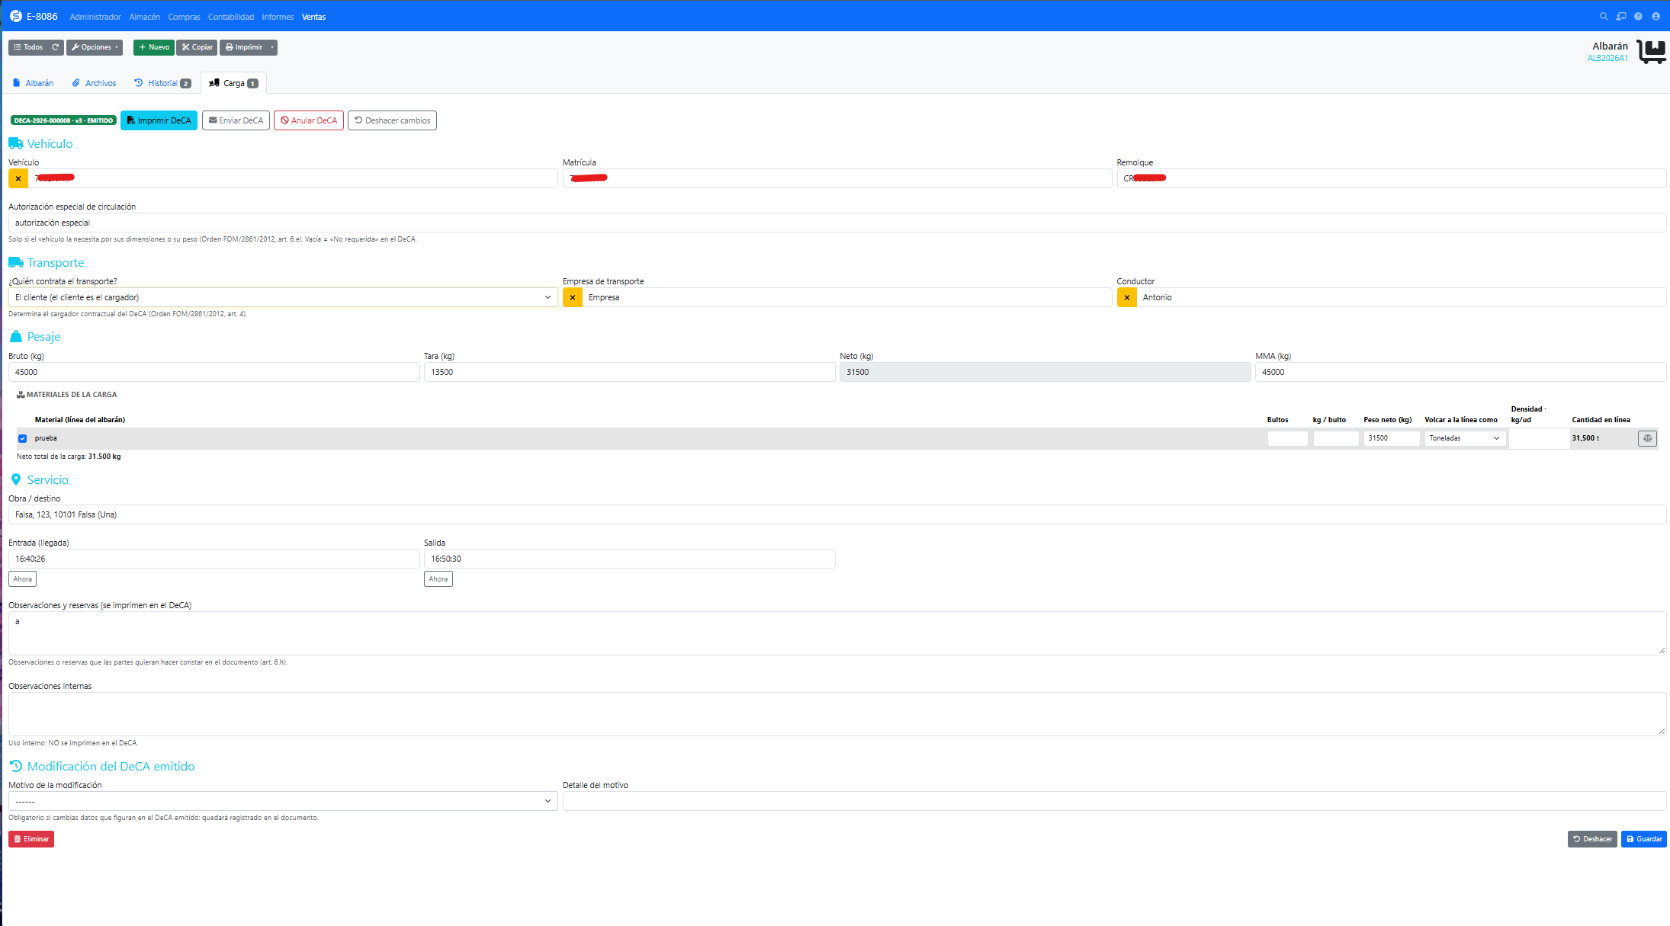Open the Contabilidad menu
This screenshot has width=1670, height=926.
click(231, 17)
